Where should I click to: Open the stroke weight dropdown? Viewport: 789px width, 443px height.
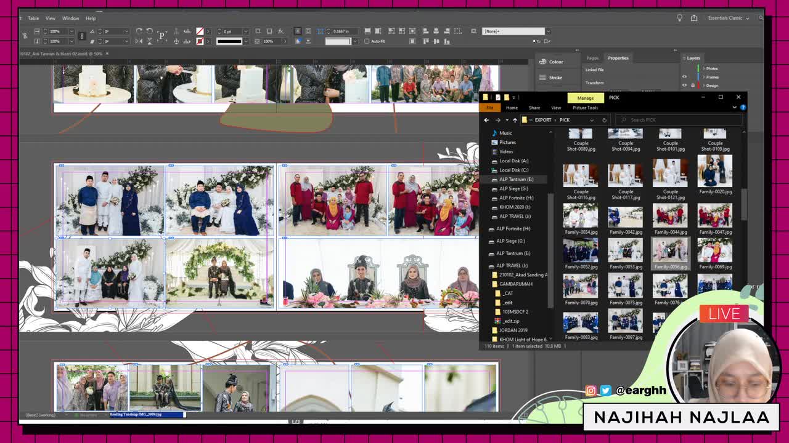(245, 31)
